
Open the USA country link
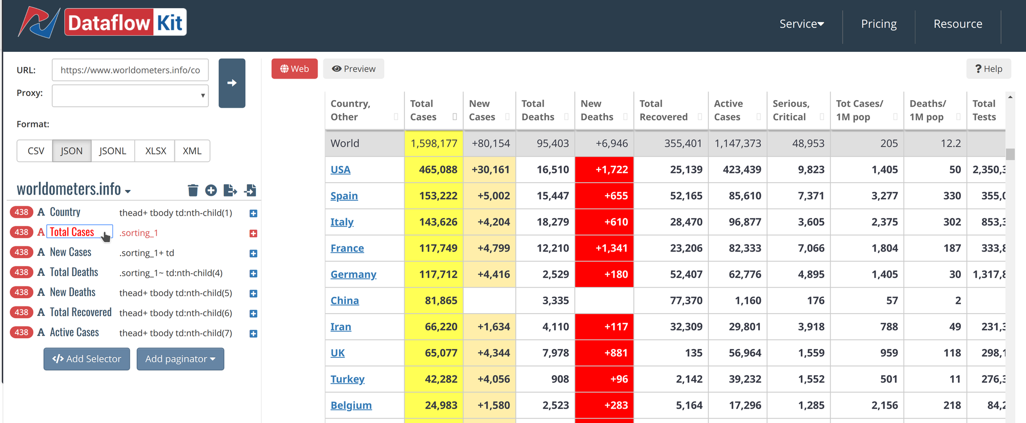pos(341,169)
